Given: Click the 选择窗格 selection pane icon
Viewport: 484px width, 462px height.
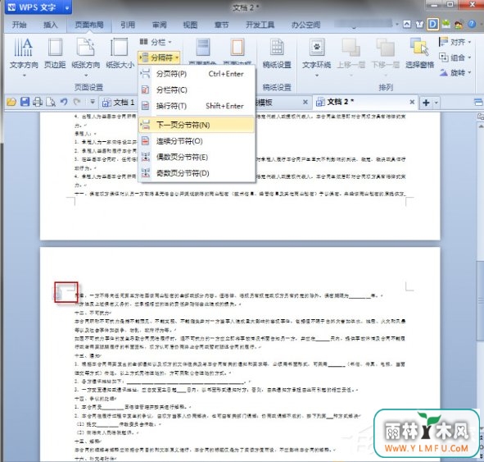Looking at the screenshot, I should coord(419,48).
